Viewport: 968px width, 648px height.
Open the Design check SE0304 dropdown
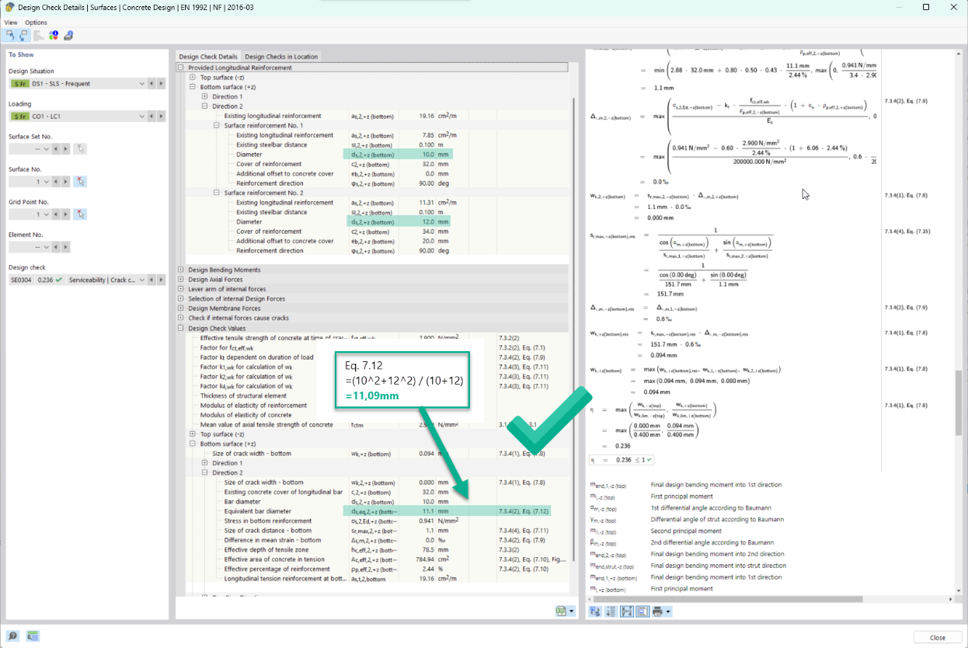point(141,280)
